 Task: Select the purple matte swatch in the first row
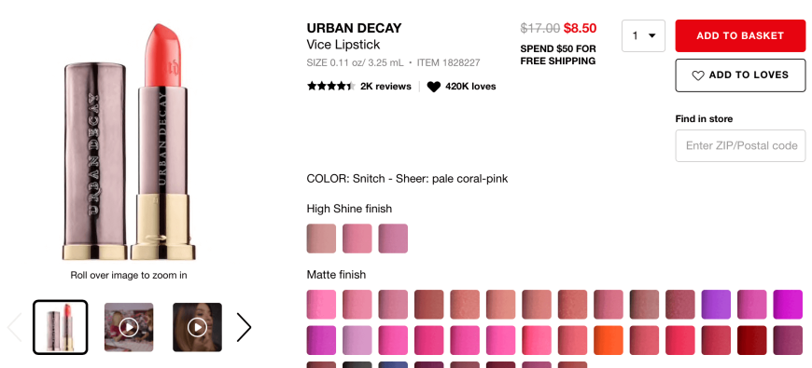pos(716,305)
